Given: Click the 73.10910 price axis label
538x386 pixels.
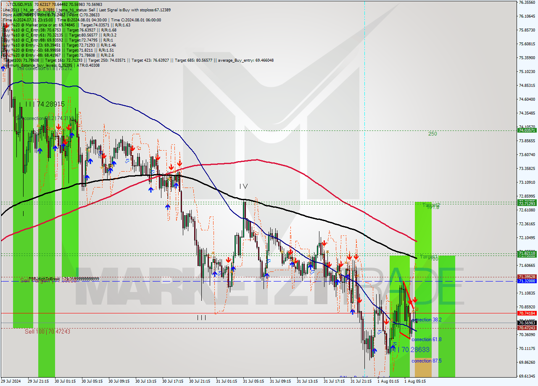Looking at the screenshot, I should point(527,182).
